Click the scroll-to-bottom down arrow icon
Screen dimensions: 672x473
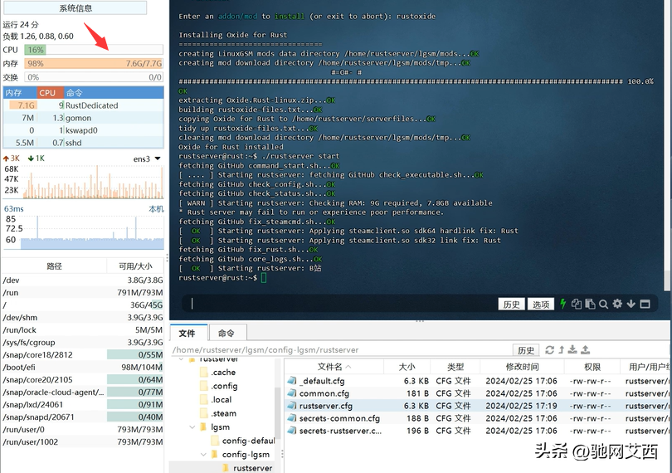point(631,304)
